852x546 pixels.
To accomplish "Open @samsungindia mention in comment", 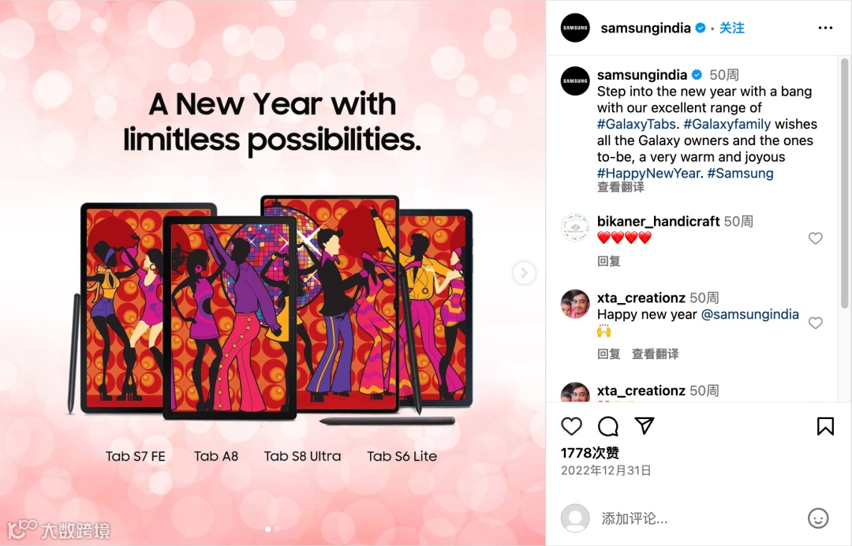I will click(750, 314).
